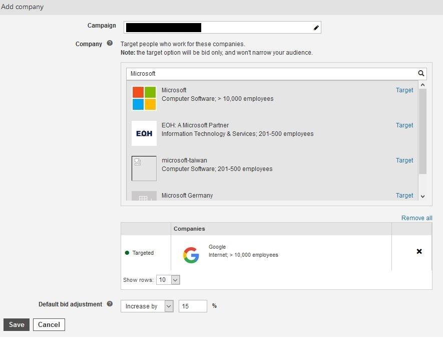
Task: Click 'Computer Software; > 10,000 employees' text
Action: [218, 99]
